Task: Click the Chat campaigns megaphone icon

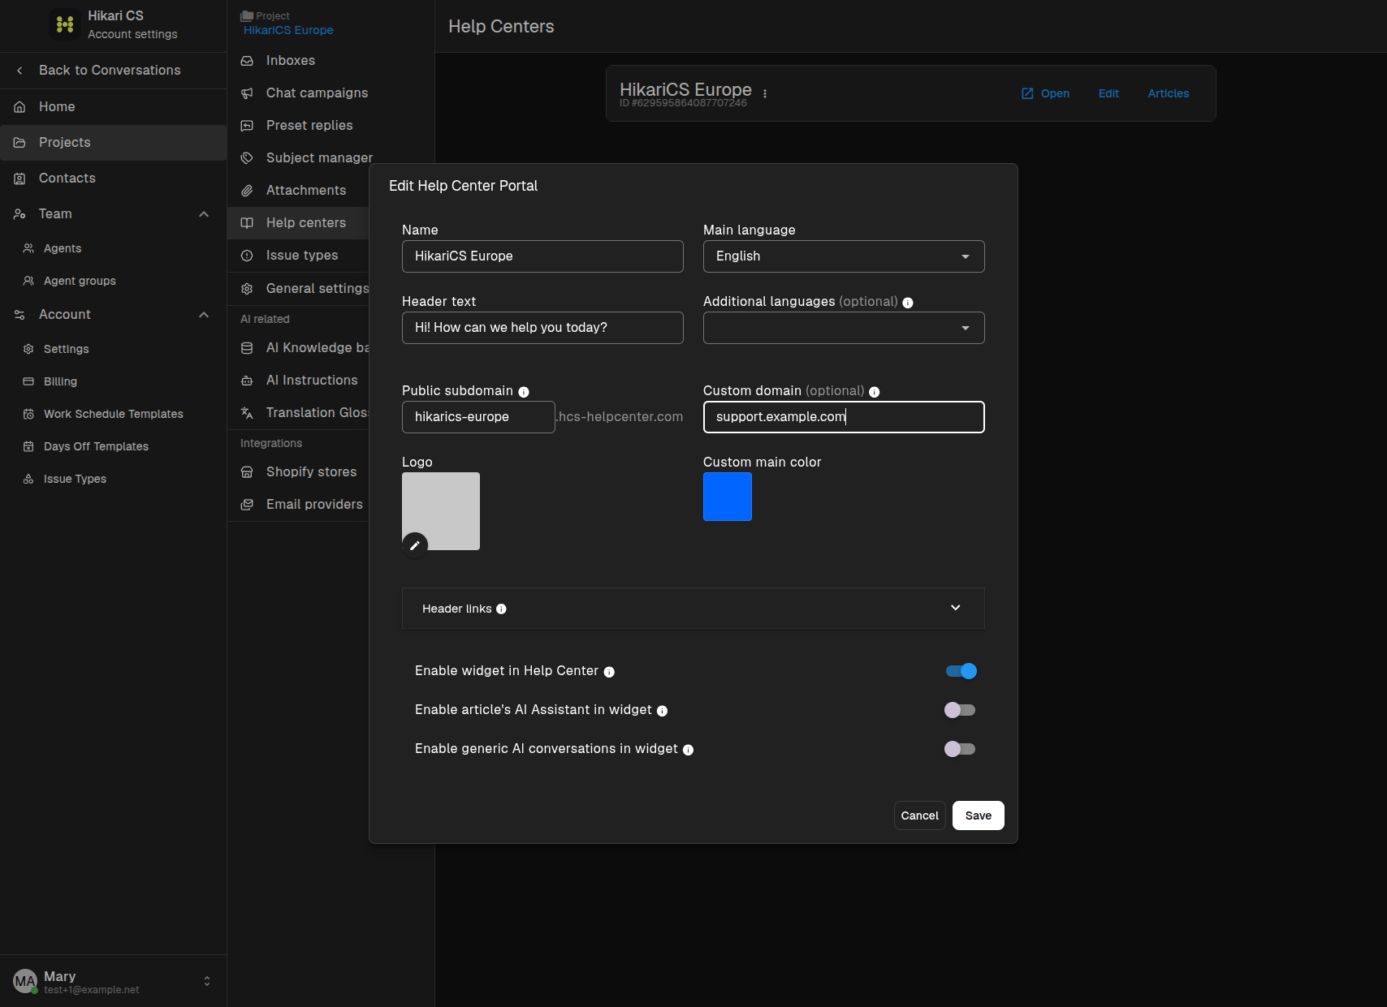Action: (x=247, y=93)
